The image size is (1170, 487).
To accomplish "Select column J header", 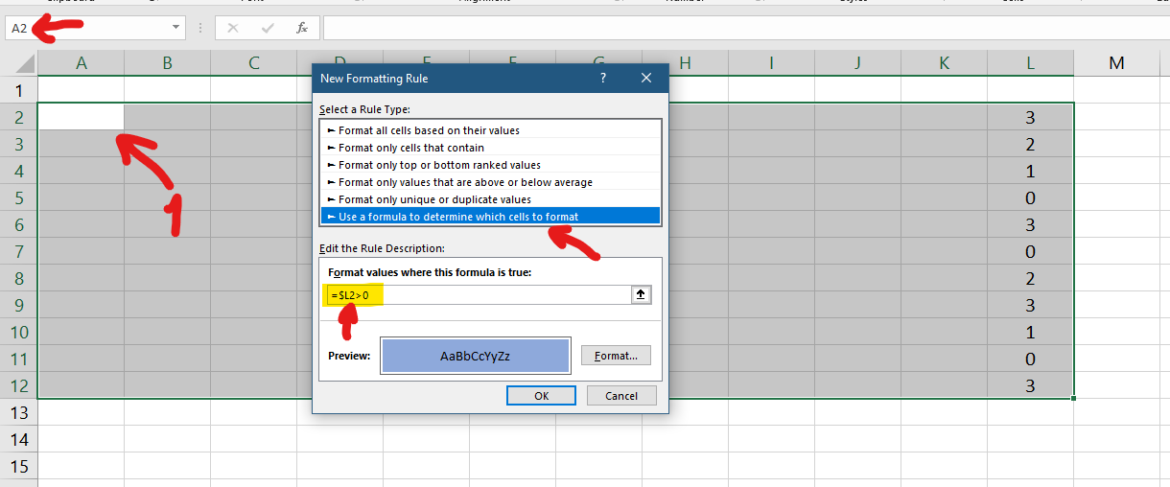I will click(x=858, y=63).
